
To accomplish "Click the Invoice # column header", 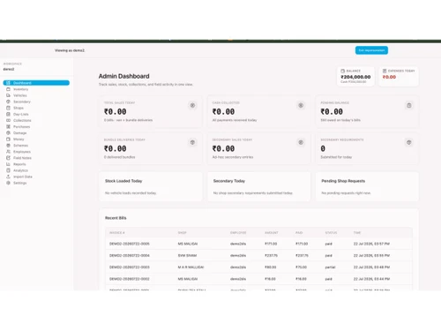I will tap(117, 233).
